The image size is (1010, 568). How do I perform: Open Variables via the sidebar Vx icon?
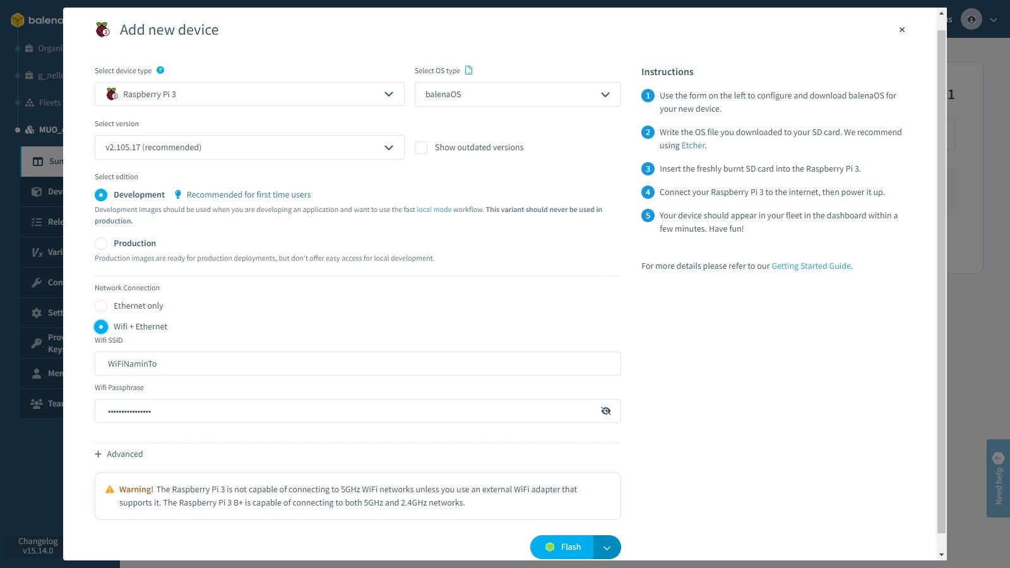pyautogui.click(x=37, y=252)
